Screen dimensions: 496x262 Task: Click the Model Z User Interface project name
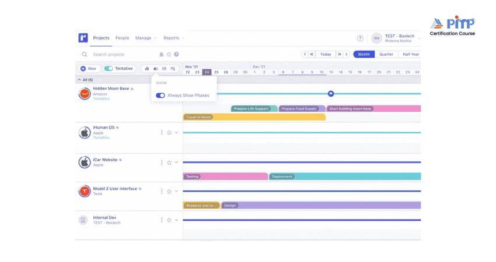click(115, 189)
